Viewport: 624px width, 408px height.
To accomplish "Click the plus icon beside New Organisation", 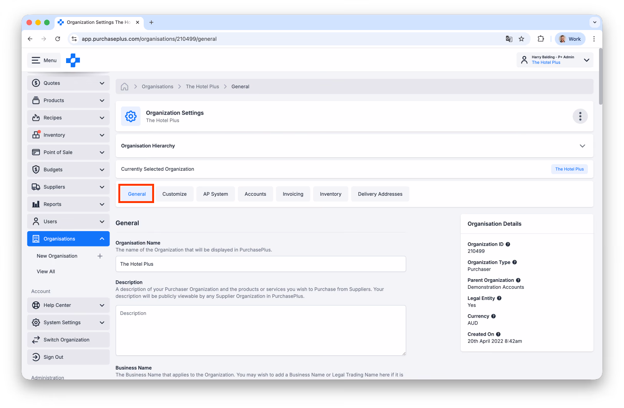I will (x=100, y=256).
